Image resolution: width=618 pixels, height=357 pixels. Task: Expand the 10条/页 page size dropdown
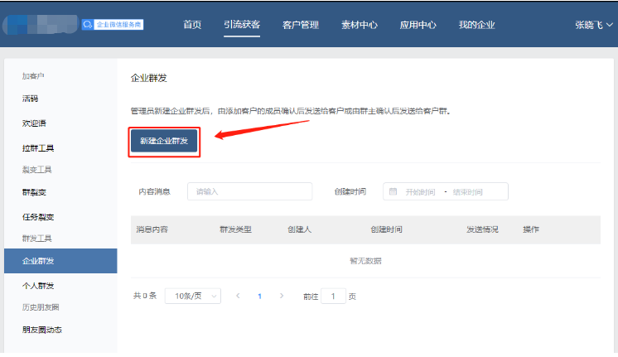pos(193,296)
